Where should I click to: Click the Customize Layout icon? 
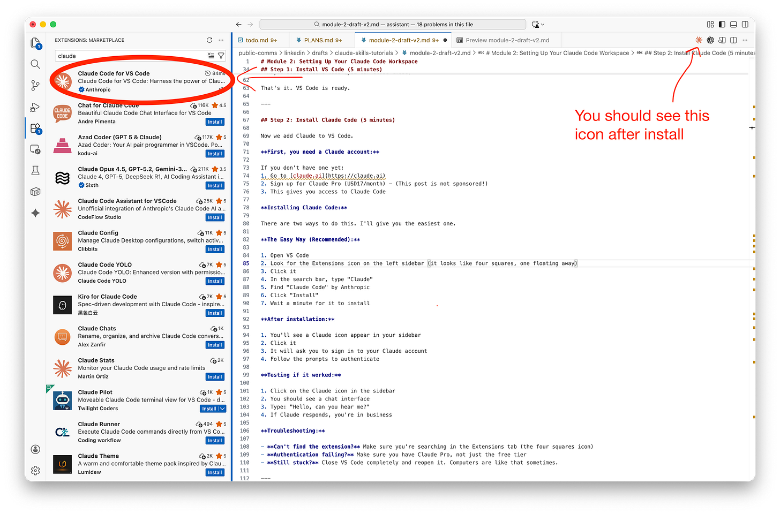(710, 24)
